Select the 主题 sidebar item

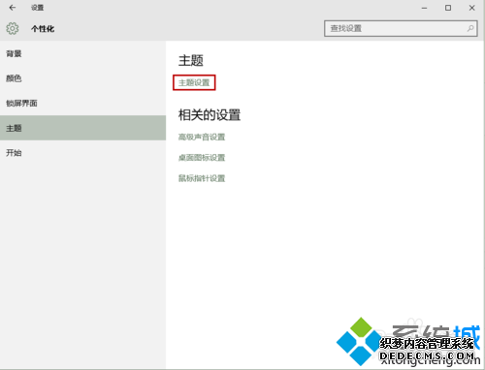[82, 128]
